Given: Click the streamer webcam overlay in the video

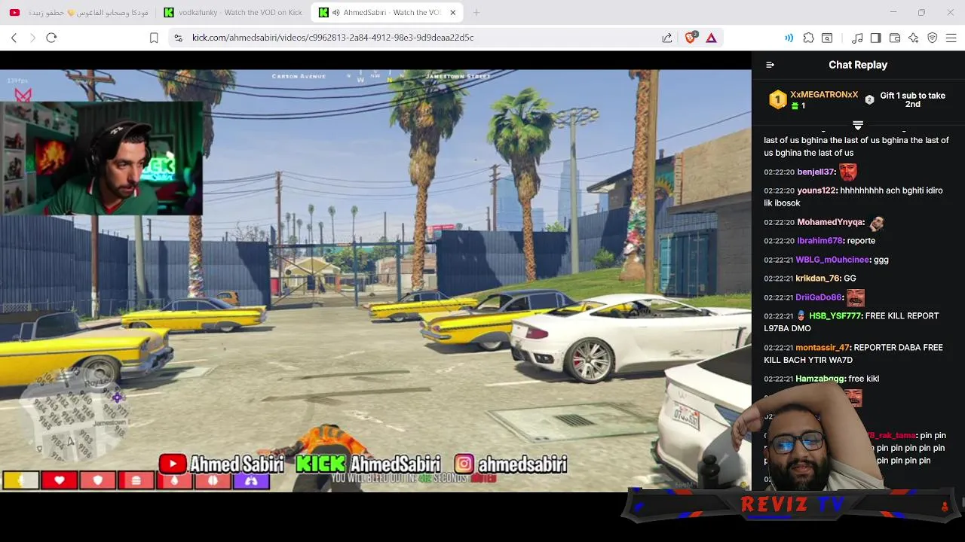Looking at the screenshot, I should [101, 159].
